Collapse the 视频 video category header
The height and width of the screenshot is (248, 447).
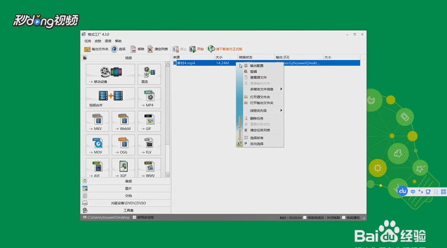(126, 58)
